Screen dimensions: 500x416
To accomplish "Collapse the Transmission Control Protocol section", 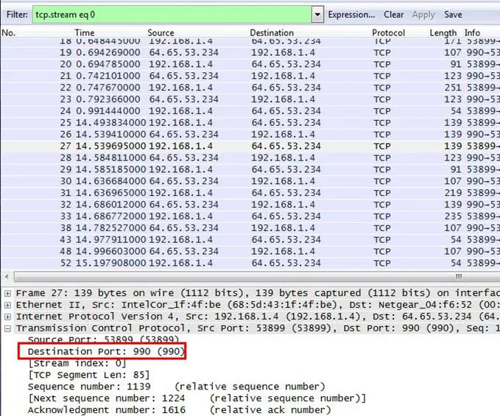I will pos(7,328).
